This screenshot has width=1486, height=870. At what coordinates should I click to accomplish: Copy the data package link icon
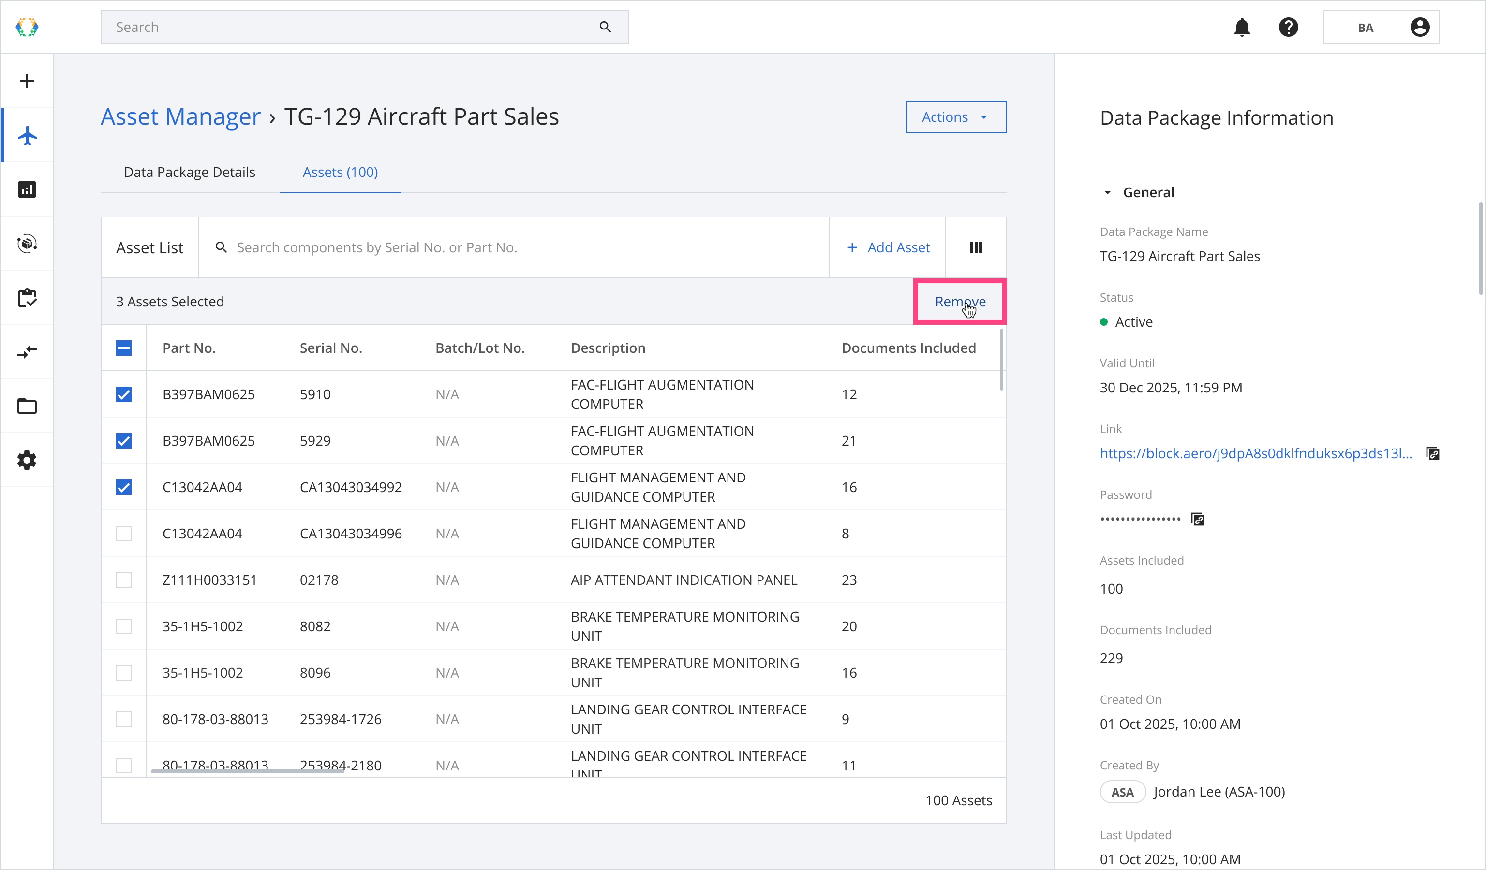(1433, 453)
